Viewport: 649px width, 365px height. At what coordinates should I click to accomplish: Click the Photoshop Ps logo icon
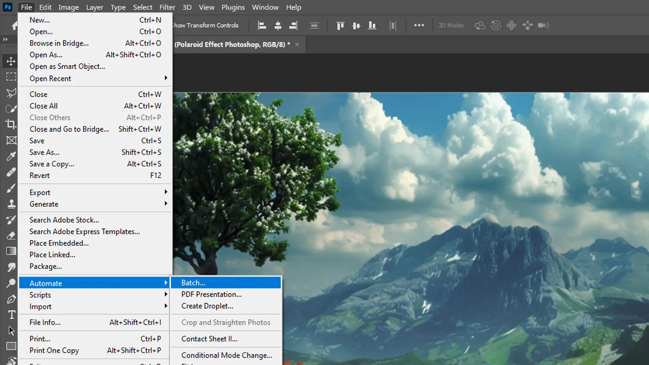(7, 7)
